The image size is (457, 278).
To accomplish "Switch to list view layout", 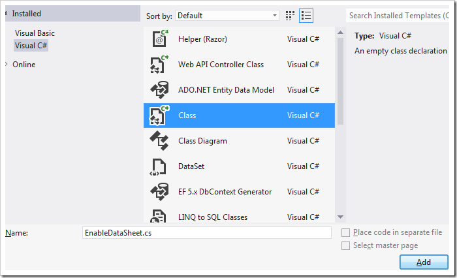I will click(306, 16).
